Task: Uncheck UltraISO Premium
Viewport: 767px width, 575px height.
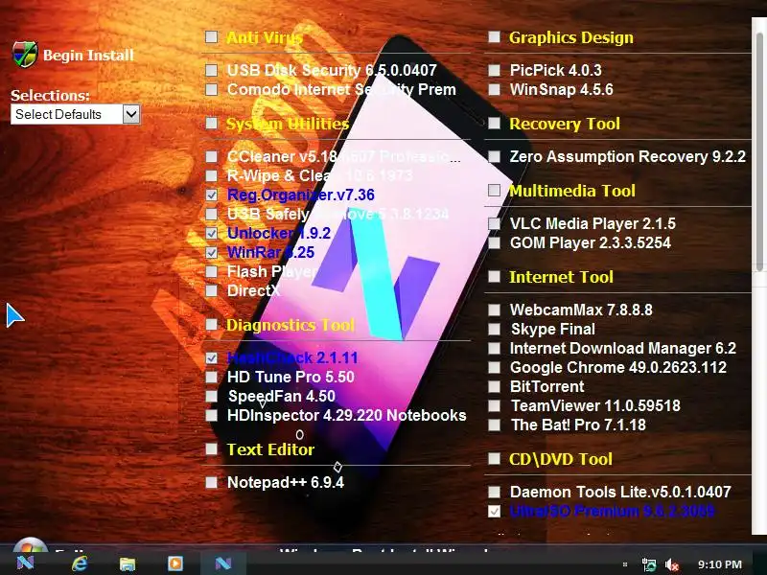Action: click(x=495, y=511)
